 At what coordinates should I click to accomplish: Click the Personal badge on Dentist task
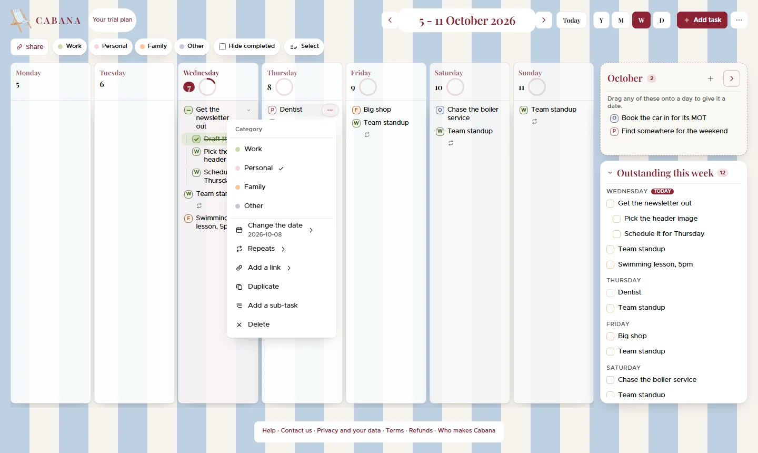click(x=272, y=110)
